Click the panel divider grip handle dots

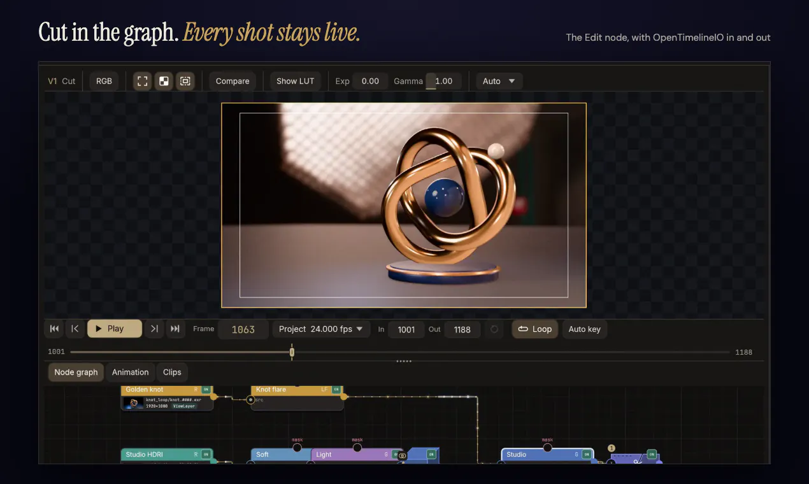(404, 361)
